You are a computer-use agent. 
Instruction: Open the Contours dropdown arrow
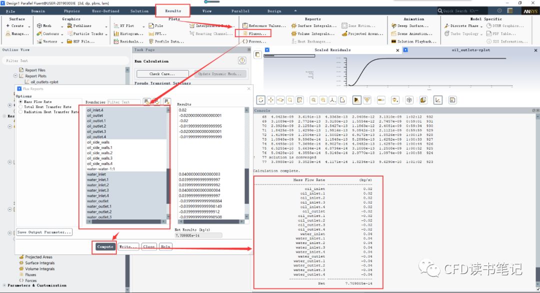pos(62,34)
